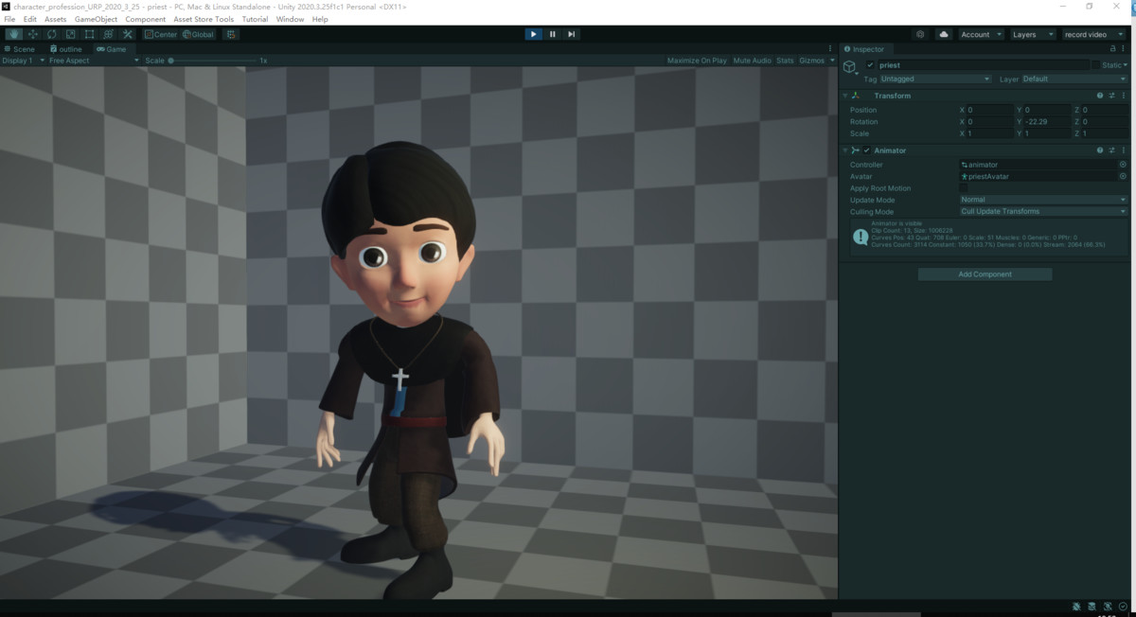The width and height of the screenshot is (1136, 617).
Task: Click the Scale slider handle
Action: [171, 61]
